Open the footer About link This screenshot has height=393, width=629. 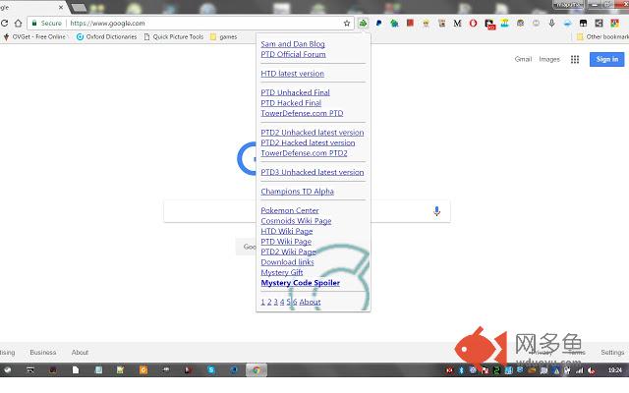pyautogui.click(x=80, y=352)
